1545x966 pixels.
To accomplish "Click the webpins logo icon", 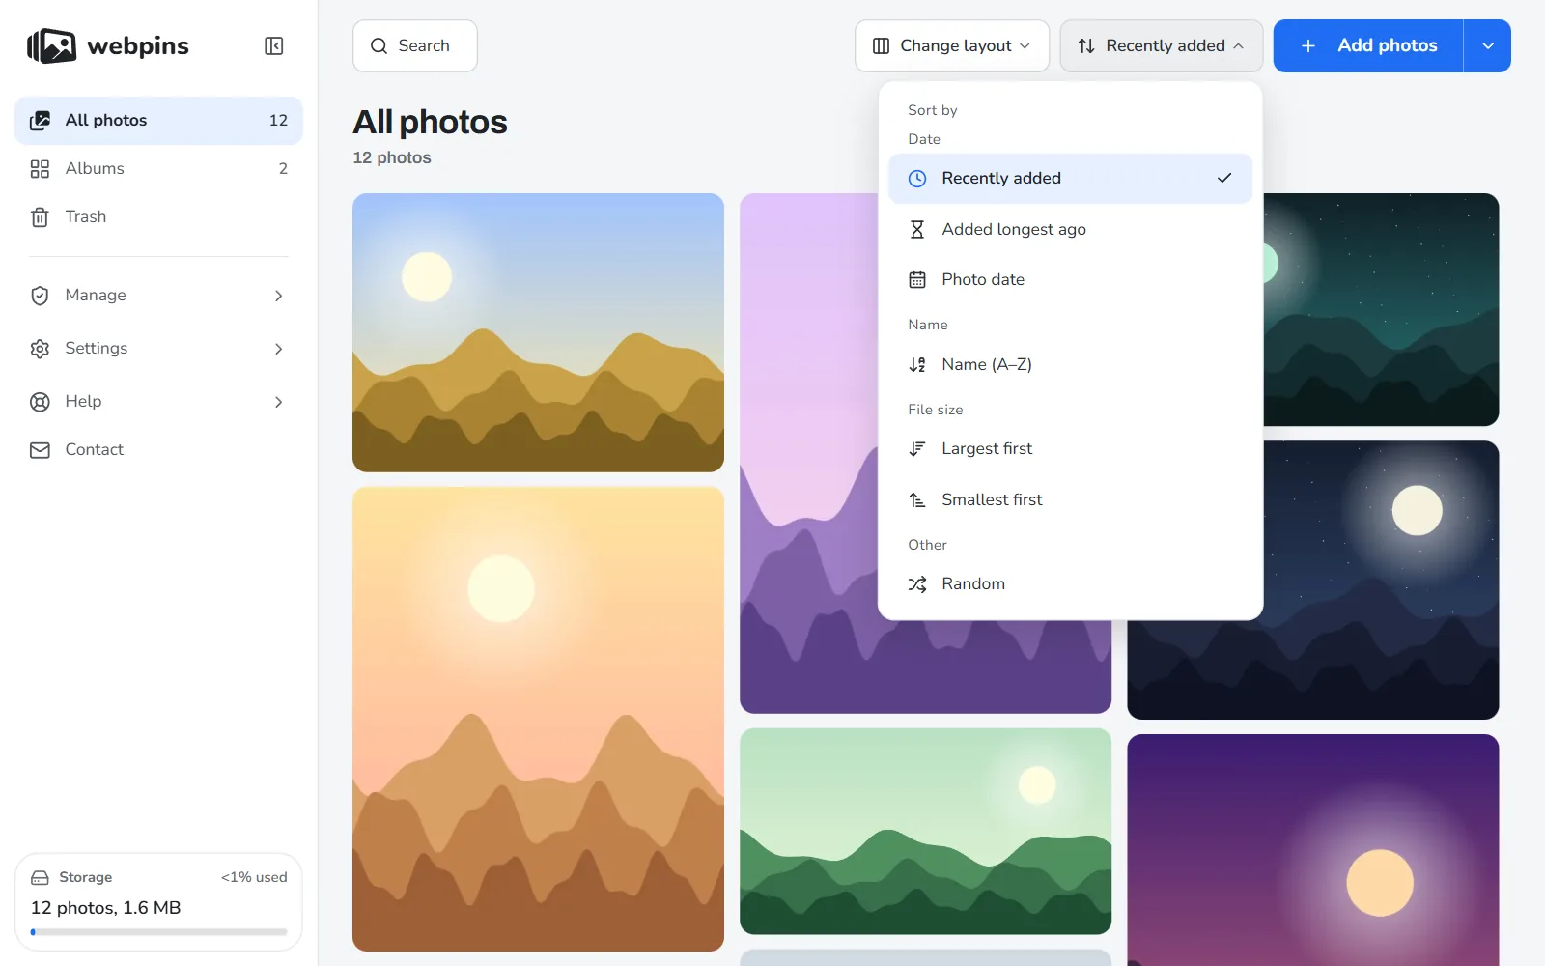I will click(x=51, y=45).
